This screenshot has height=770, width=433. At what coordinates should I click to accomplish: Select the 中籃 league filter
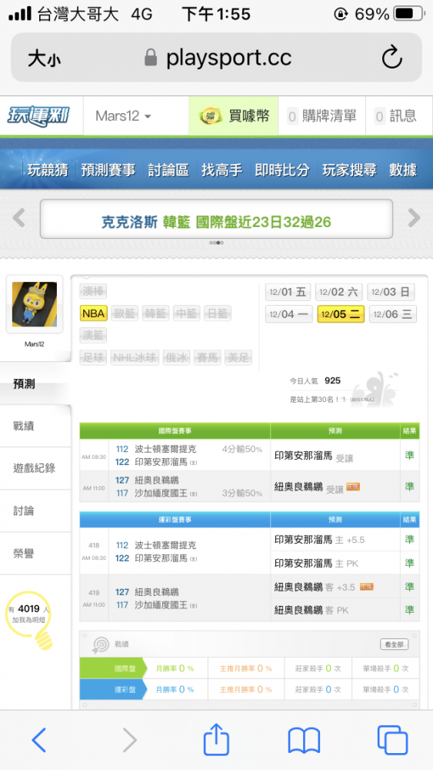coord(186,313)
